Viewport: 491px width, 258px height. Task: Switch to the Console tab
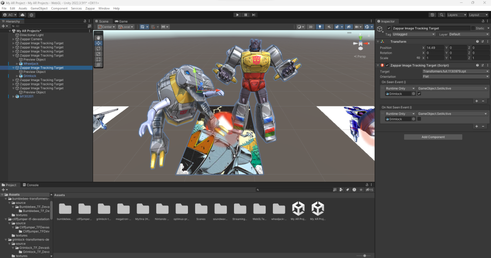click(31, 185)
